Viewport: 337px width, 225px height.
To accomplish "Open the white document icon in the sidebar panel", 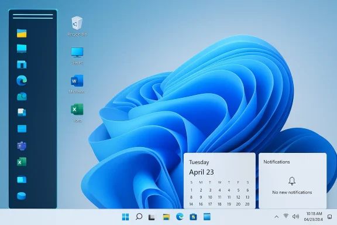I will pyautogui.click(x=22, y=112).
